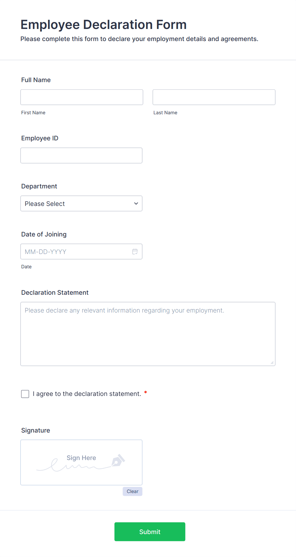Focus the Last Name text box
296x557 pixels.
click(x=214, y=97)
